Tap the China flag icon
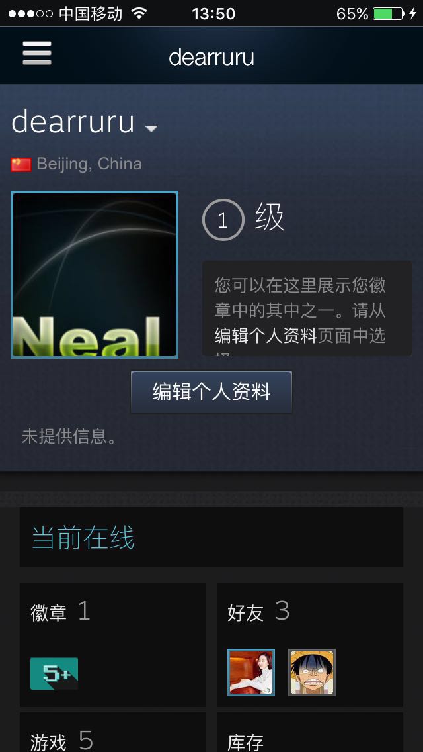 [21, 164]
